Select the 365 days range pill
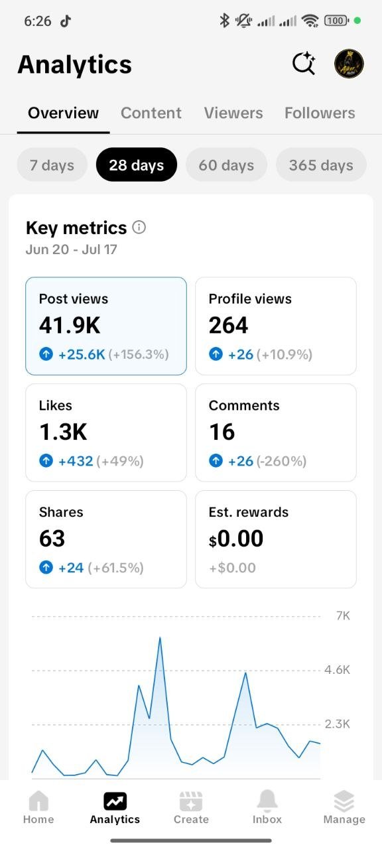Viewport: 382px width, 849px height. 321,164
